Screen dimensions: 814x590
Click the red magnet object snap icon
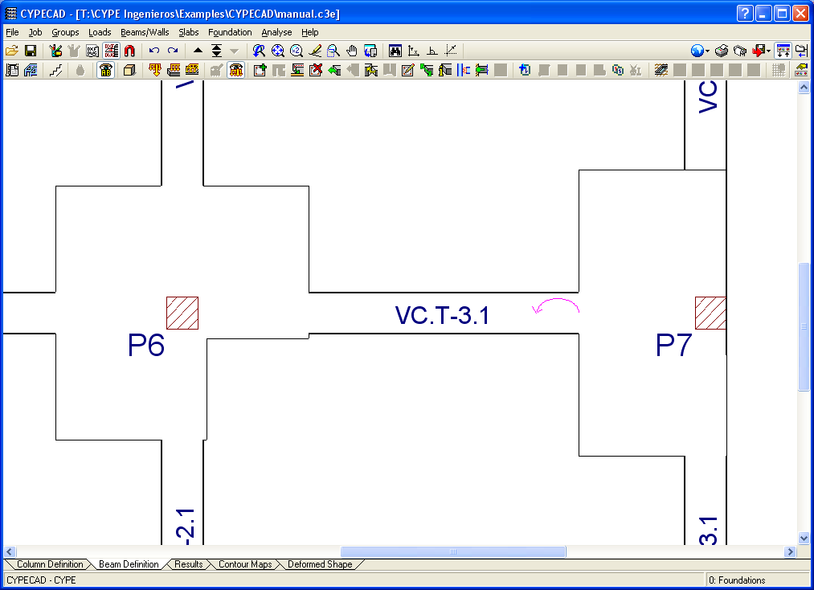point(129,51)
